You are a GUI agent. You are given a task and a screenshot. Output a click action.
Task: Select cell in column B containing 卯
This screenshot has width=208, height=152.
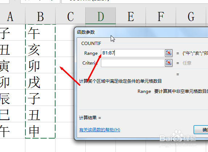[40, 65]
